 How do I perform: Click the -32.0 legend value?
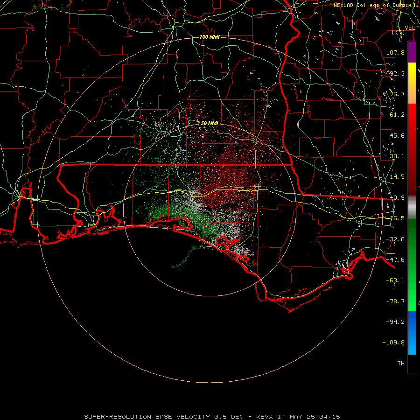[395, 239]
